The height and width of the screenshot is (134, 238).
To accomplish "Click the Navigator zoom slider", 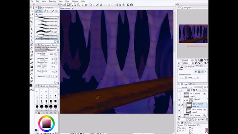I will click(x=183, y=60).
